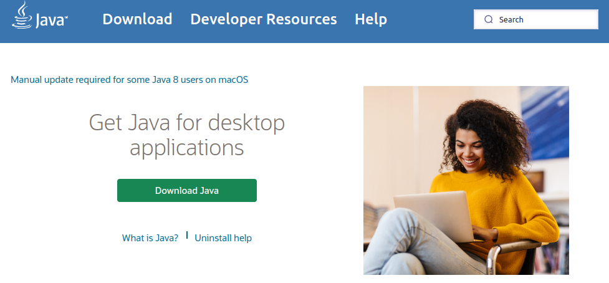Open the macOS manual update notice link
Screen dimensions: 609x283
pos(129,80)
